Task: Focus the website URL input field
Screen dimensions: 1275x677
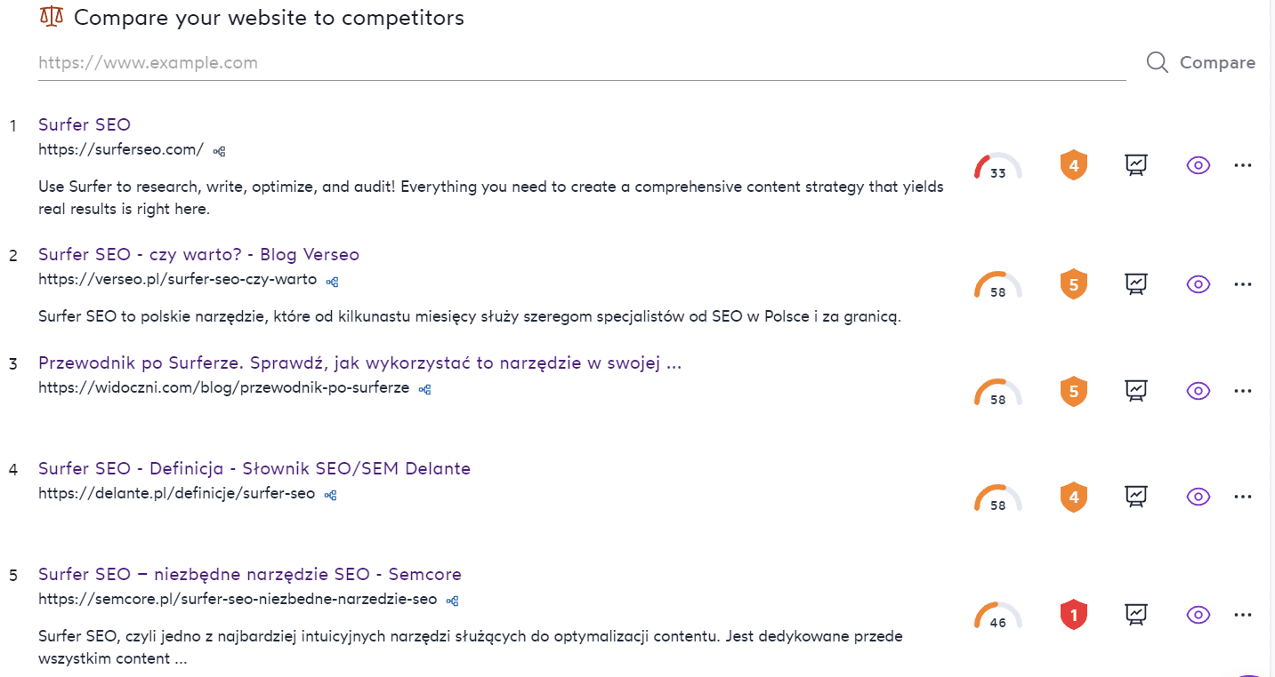Action: point(582,63)
